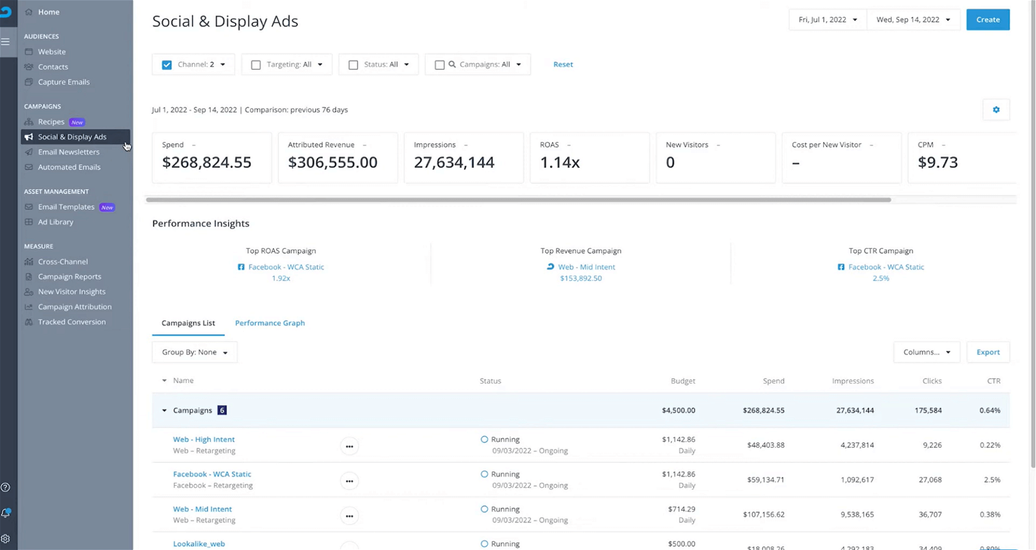Open the end date Wed, Sep 14, 2022 picker

913,20
